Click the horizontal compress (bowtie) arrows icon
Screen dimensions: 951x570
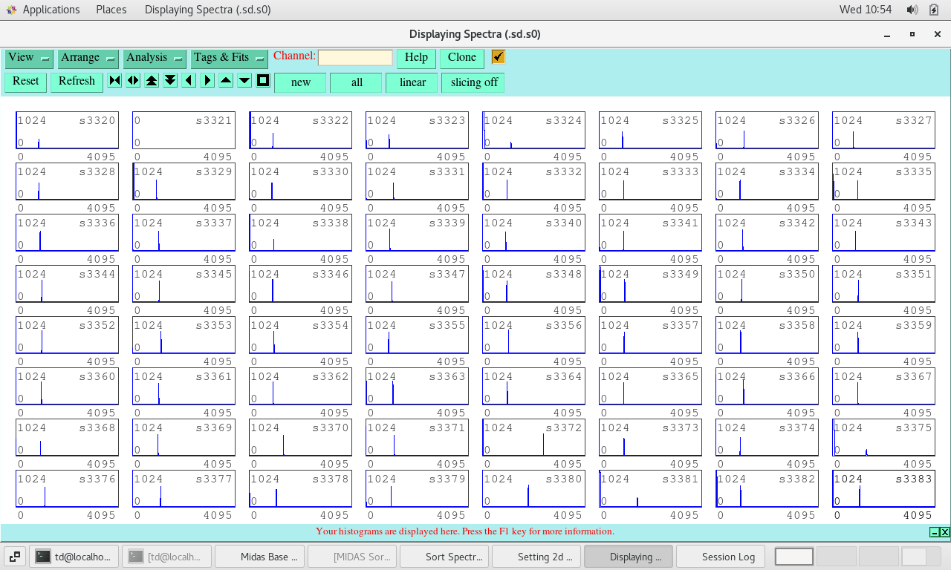tap(114, 81)
